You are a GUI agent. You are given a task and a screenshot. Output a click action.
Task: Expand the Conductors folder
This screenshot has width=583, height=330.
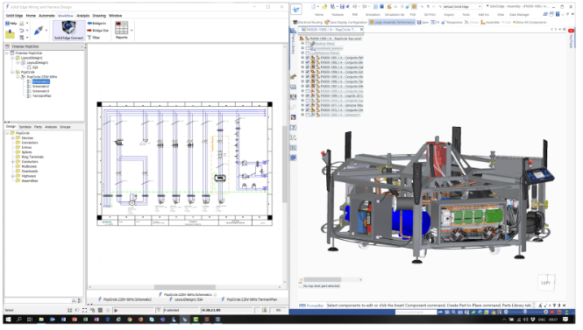[x=12, y=162]
